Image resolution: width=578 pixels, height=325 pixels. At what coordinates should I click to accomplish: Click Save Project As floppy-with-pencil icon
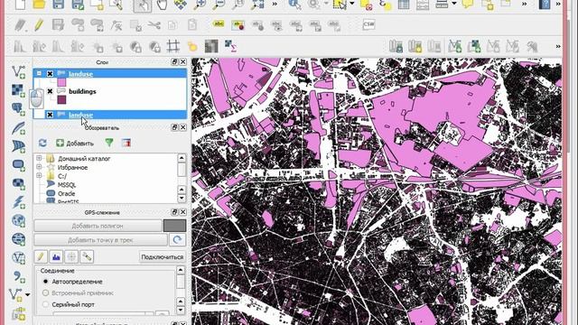point(78,5)
